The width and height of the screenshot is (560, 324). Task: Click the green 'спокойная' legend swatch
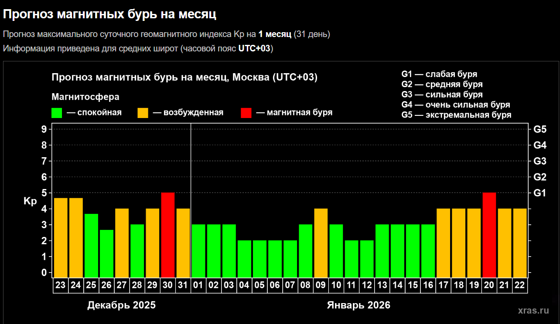pos(57,113)
